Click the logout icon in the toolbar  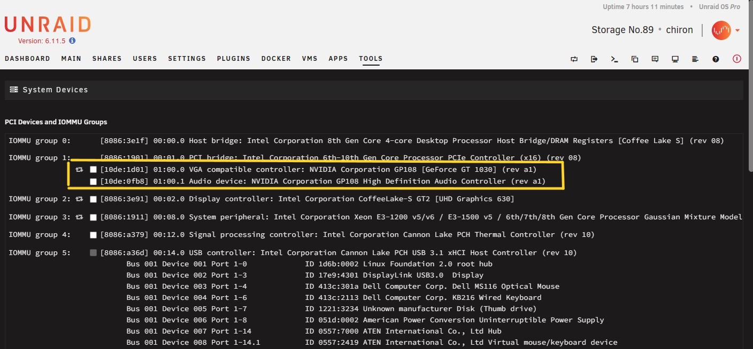(594, 59)
